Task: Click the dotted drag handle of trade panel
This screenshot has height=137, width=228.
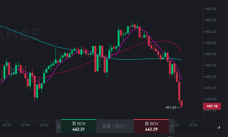Action: pyautogui.click(x=58, y=126)
